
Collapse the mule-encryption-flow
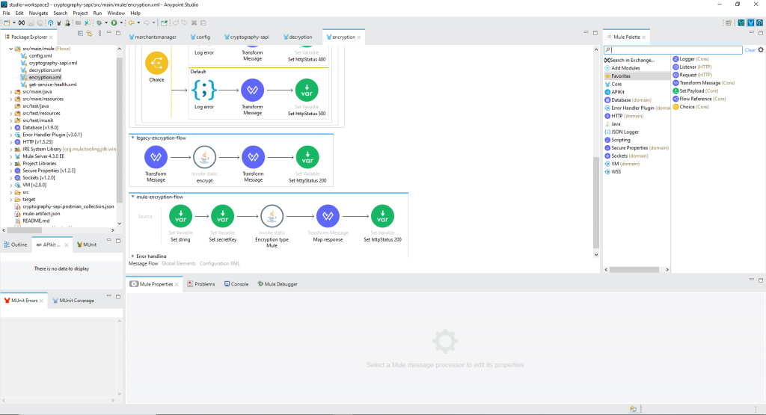click(x=132, y=197)
